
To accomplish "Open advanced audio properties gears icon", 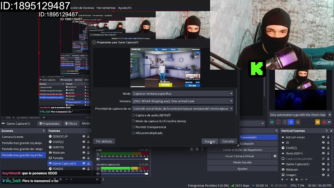I will pyautogui.click(x=97, y=179).
